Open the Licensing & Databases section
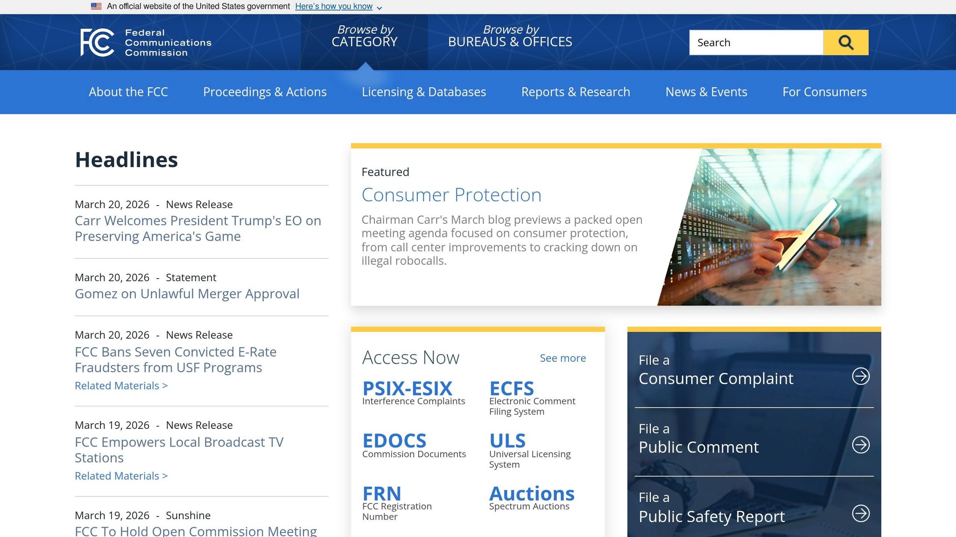This screenshot has width=956, height=537. pos(424,92)
